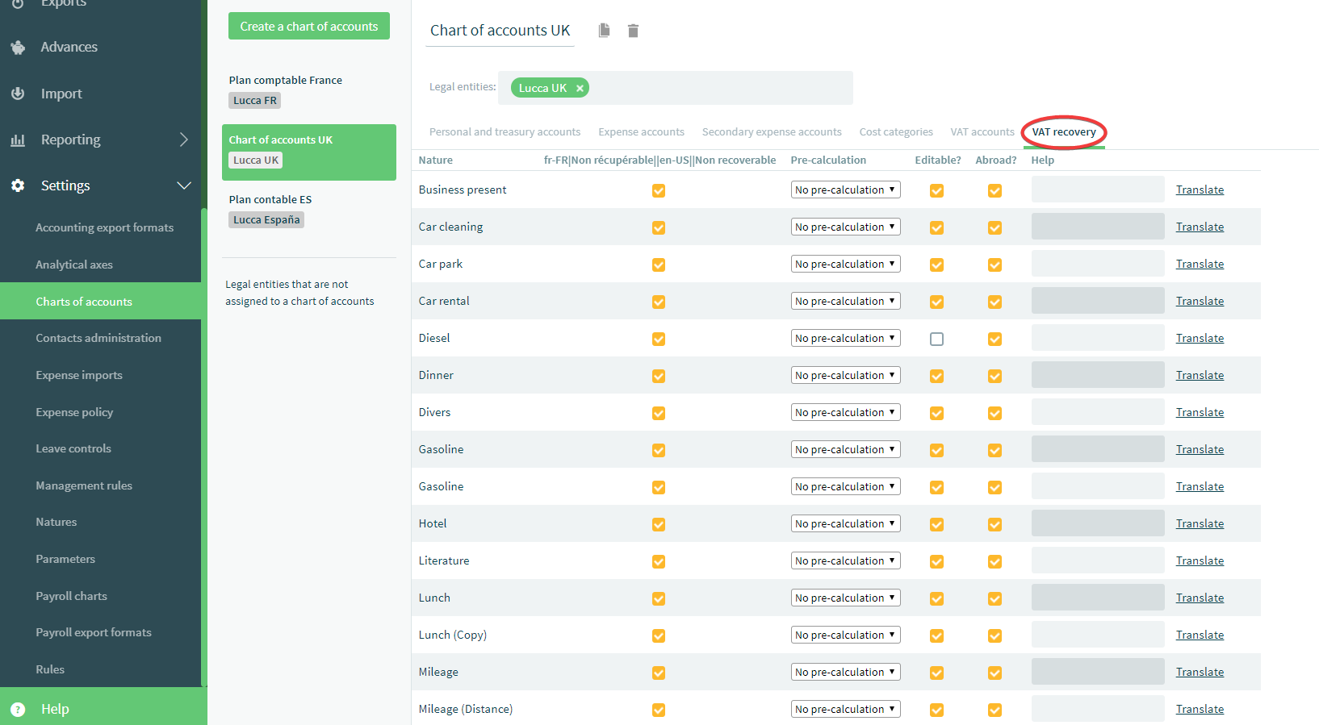Select Plan contable ES chart
Screen dimensions: 1319x725
(309, 210)
